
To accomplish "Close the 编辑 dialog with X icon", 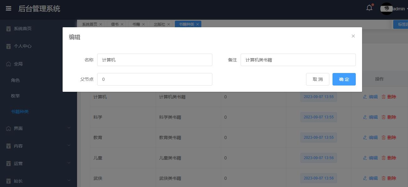I will tap(353, 36).
